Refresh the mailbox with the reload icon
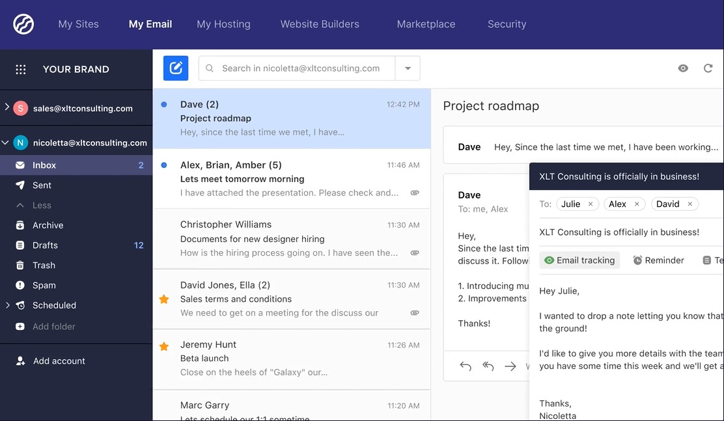The image size is (724, 421). 708,68
